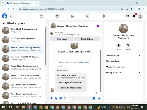This screenshot has width=147, height=110.
Task: Open Twon 2beds 1bath Apartment chat
Action: click(x=22, y=67)
